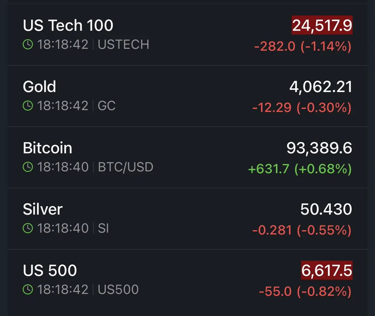The height and width of the screenshot is (316, 375).
Task: Click the clock icon under Silver
Action: 28,228
